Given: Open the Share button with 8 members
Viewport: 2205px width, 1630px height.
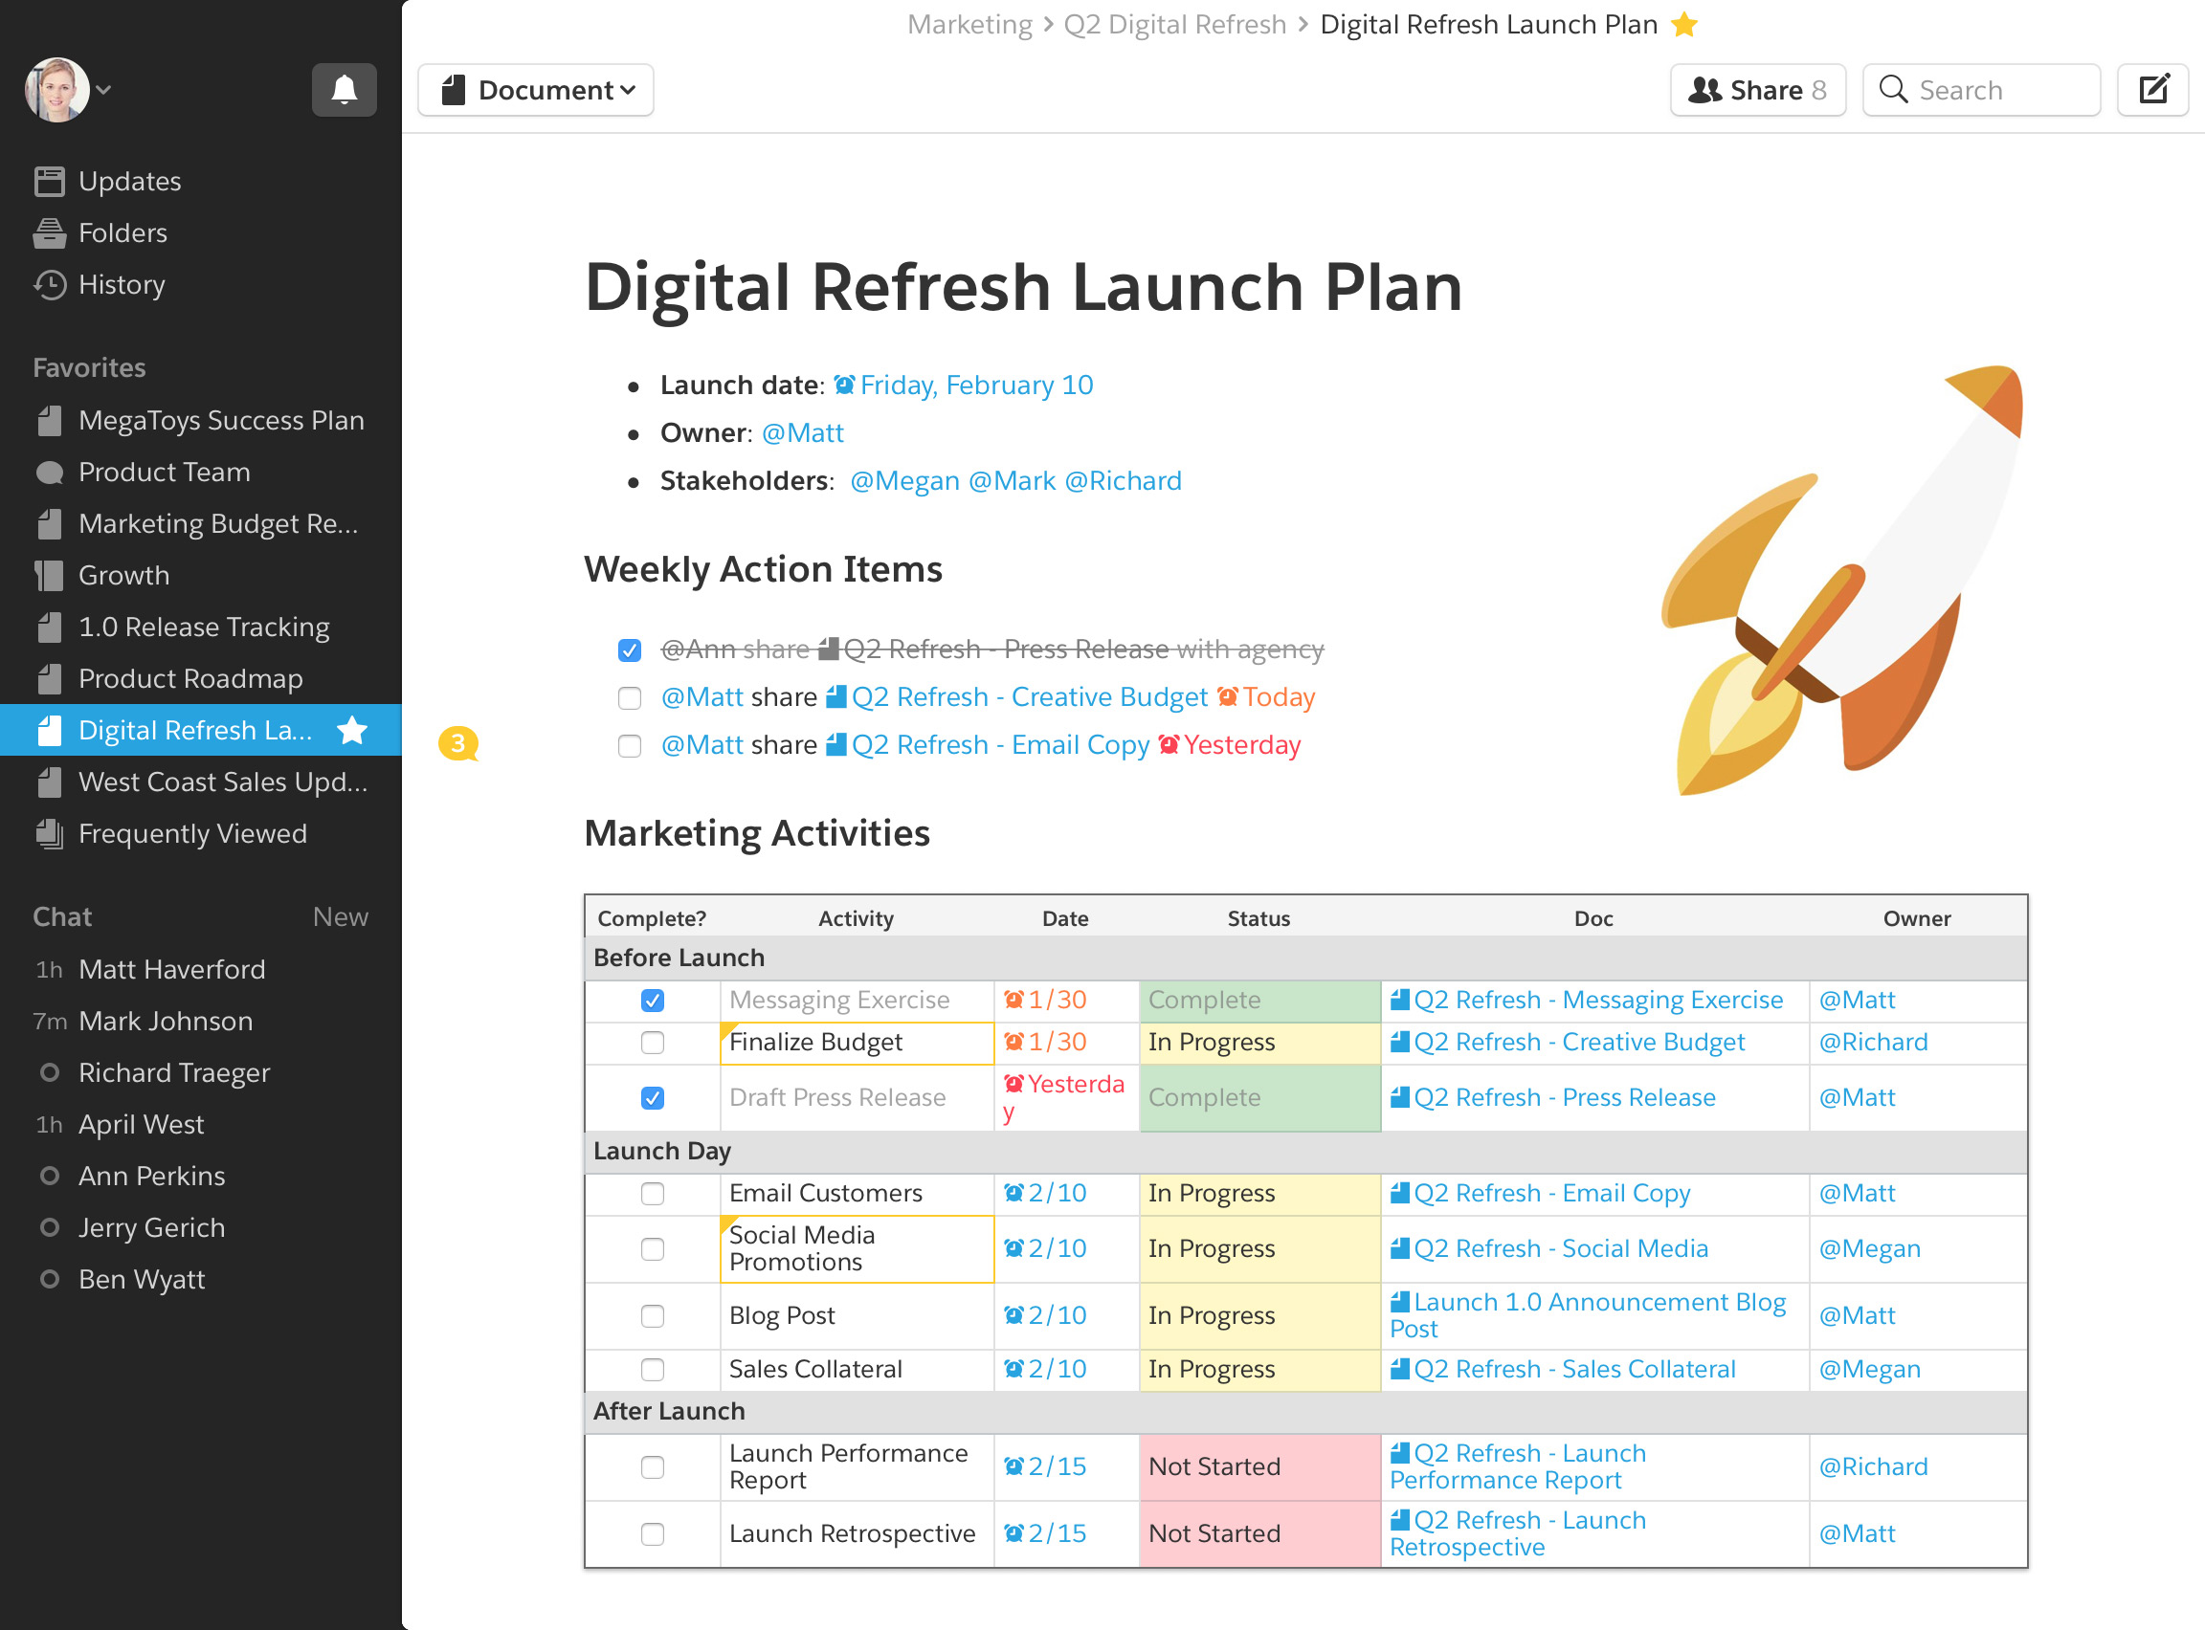Looking at the screenshot, I should click(x=1757, y=90).
